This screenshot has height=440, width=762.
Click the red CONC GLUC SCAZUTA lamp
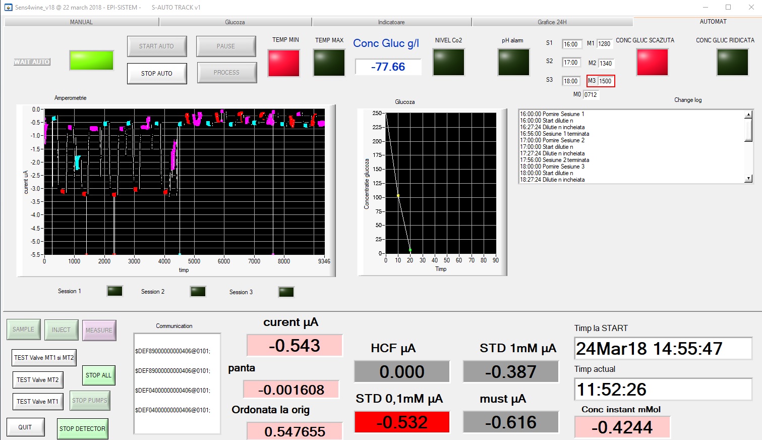pos(653,62)
